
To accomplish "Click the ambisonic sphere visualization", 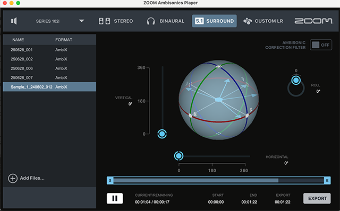I will pyautogui.click(x=218, y=100).
